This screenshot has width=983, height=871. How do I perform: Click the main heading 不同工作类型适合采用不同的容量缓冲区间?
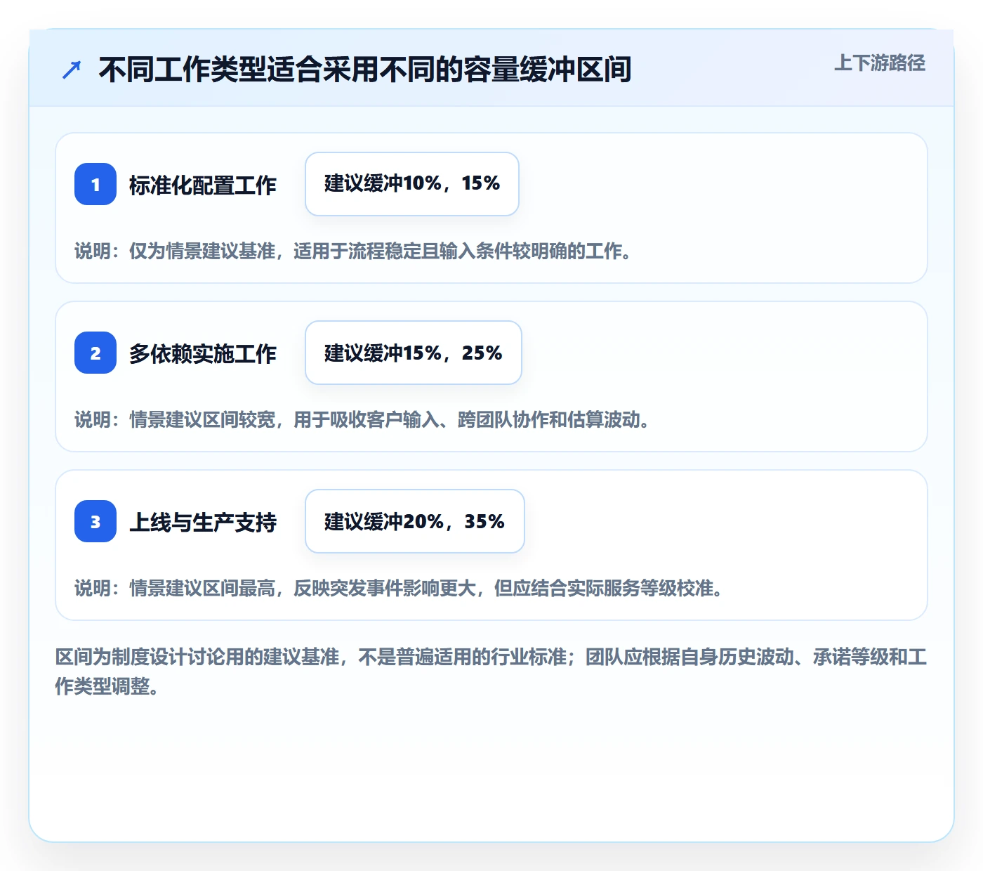365,70
